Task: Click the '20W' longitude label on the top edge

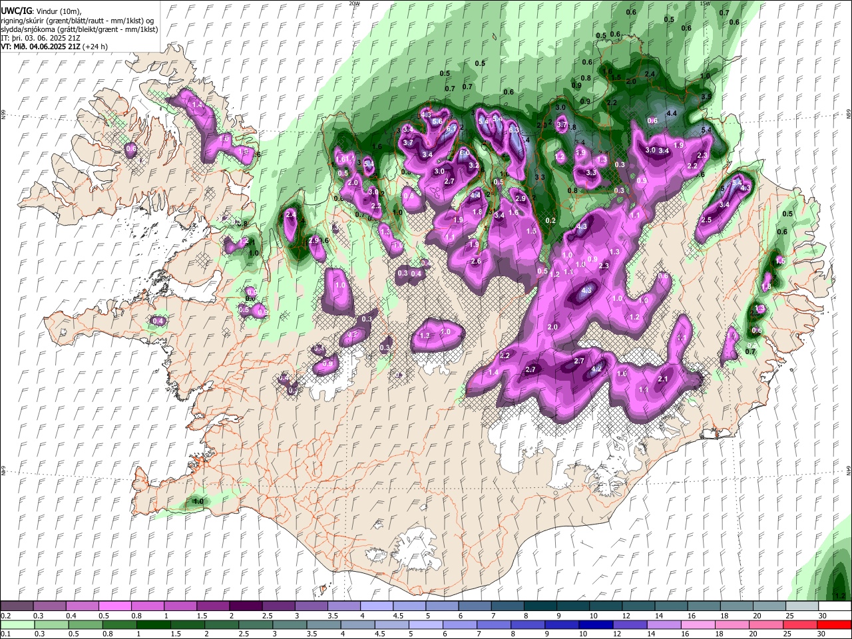Action: (x=354, y=3)
